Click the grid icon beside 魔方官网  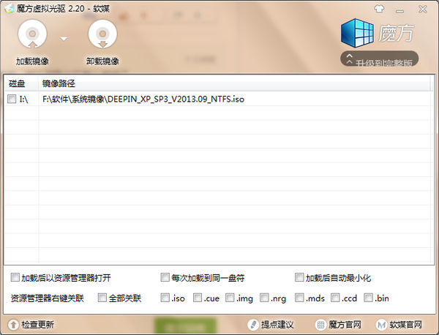point(320,325)
